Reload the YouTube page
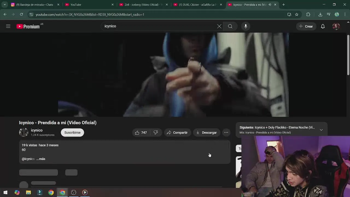 (x=21, y=15)
